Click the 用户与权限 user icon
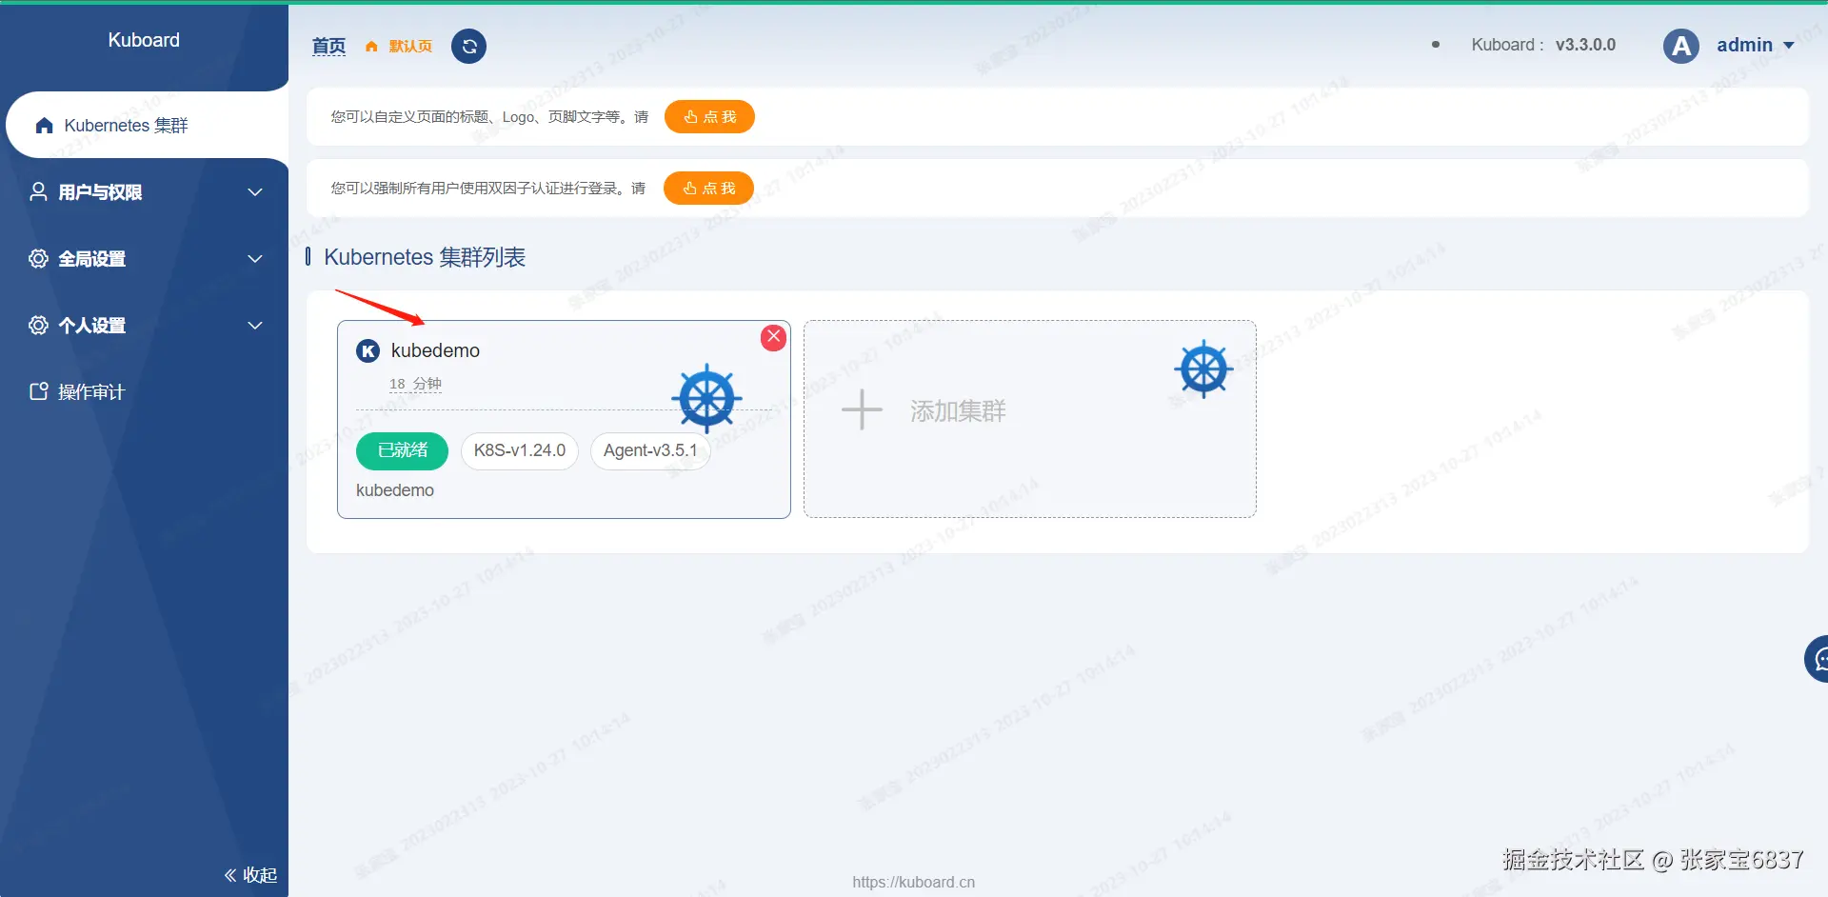The width and height of the screenshot is (1828, 897). (38, 191)
